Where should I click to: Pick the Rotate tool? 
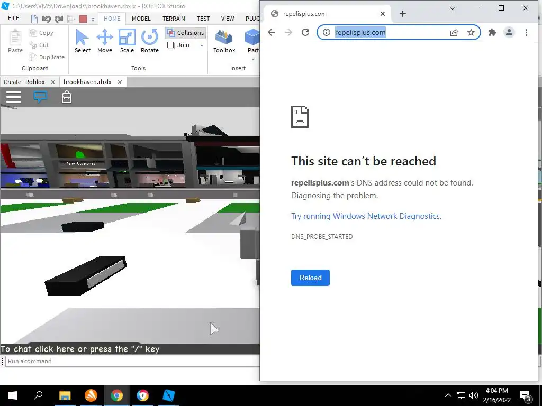(x=149, y=41)
